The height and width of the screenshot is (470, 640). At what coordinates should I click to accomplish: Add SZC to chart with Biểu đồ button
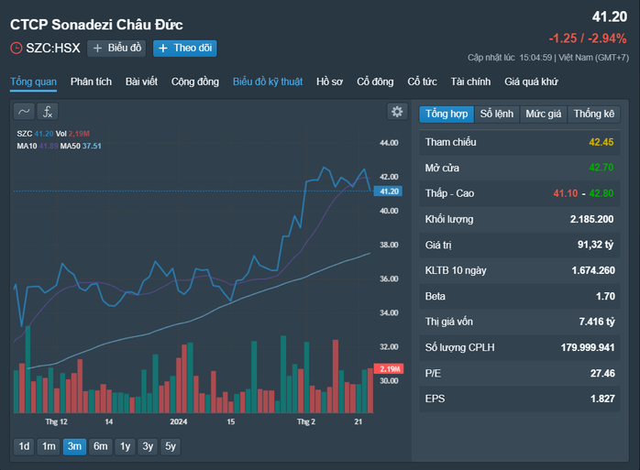coord(116,49)
